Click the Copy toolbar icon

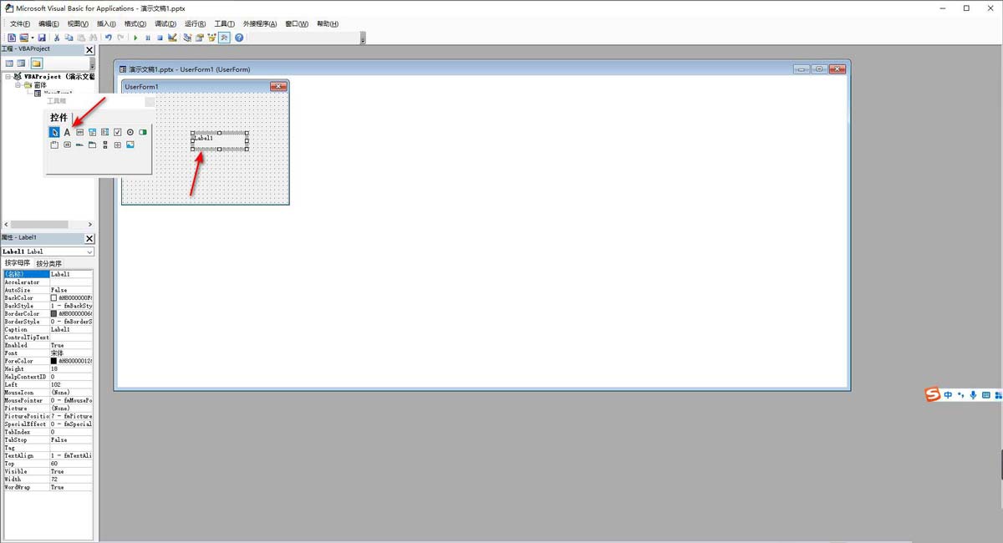tap(69, 38)
